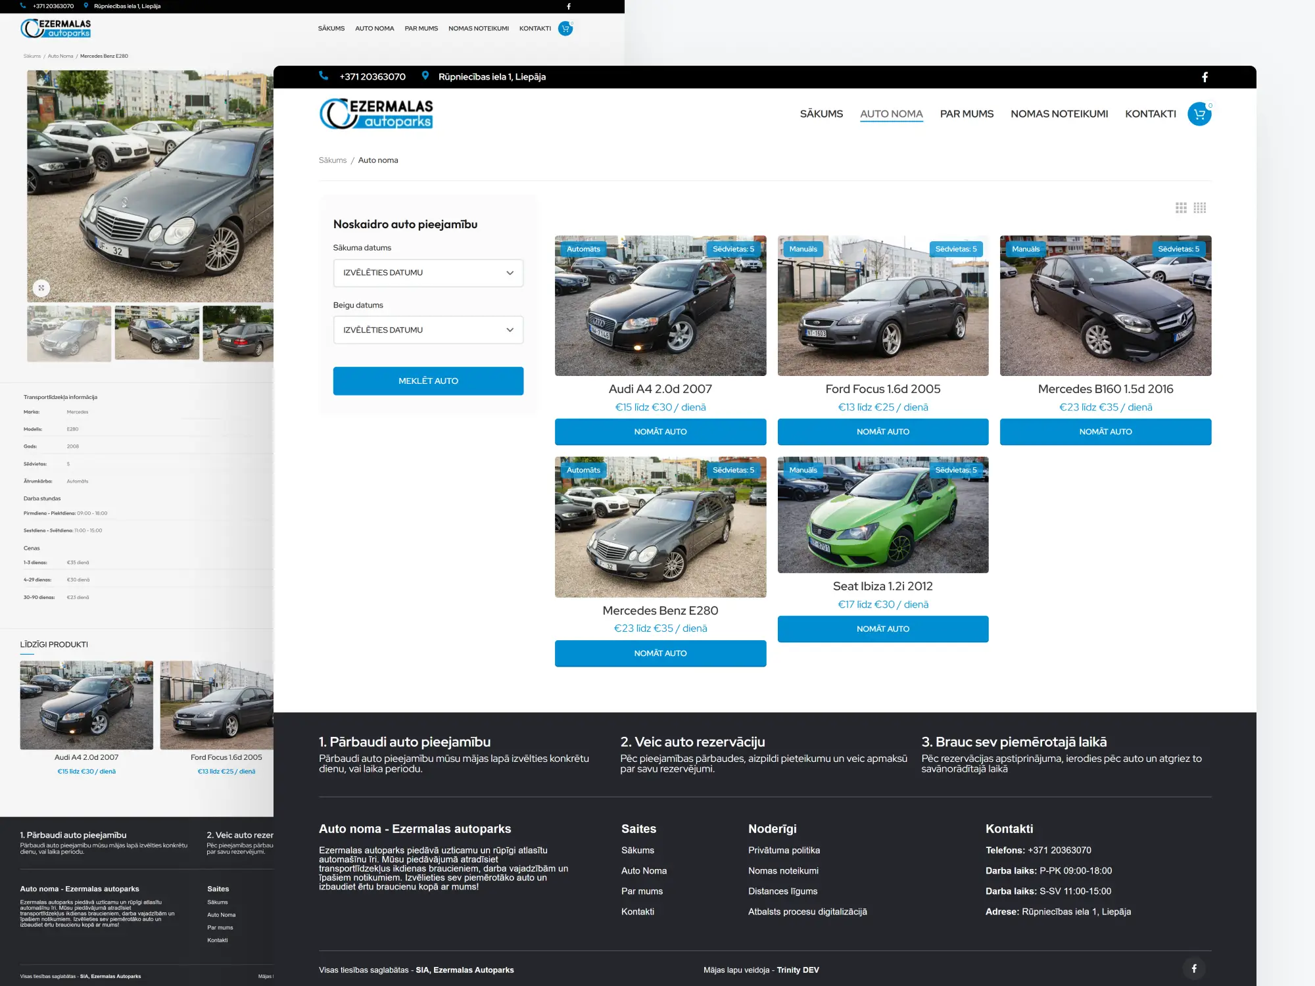Switch to NOMAS NOTEIKUMI page

(x=1059, y=113)
